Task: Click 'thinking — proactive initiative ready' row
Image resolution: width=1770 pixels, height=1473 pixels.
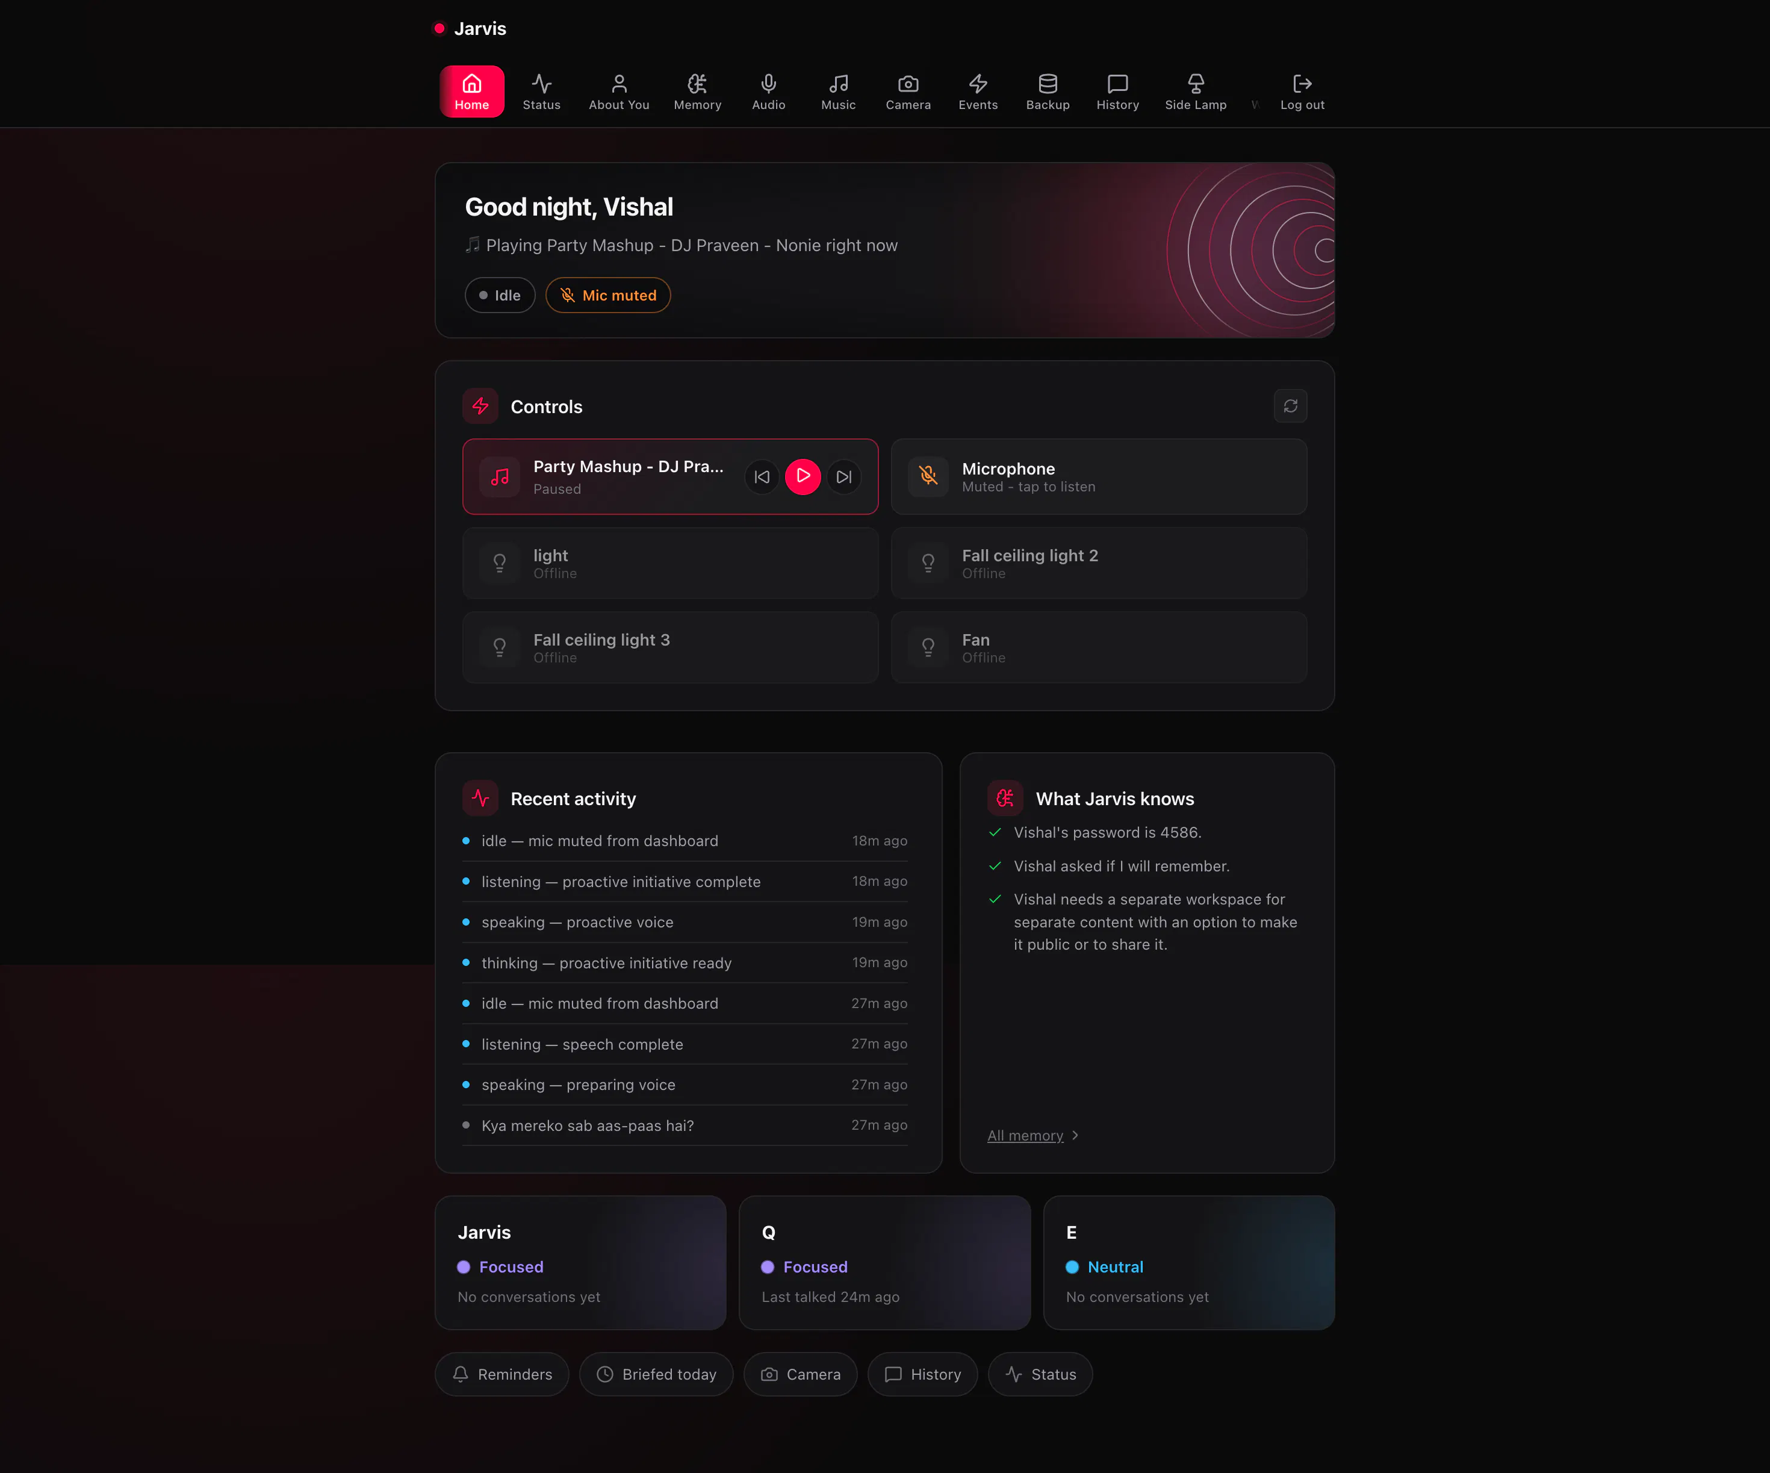Action: tap(685, 963)
